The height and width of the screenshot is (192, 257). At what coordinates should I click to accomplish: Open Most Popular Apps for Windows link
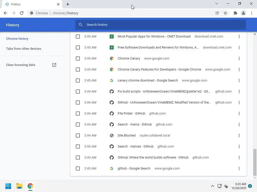154,36
